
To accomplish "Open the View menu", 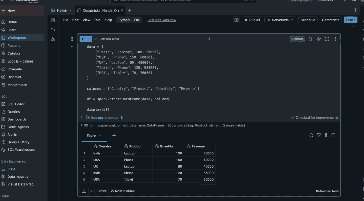I will pos(86,20).
